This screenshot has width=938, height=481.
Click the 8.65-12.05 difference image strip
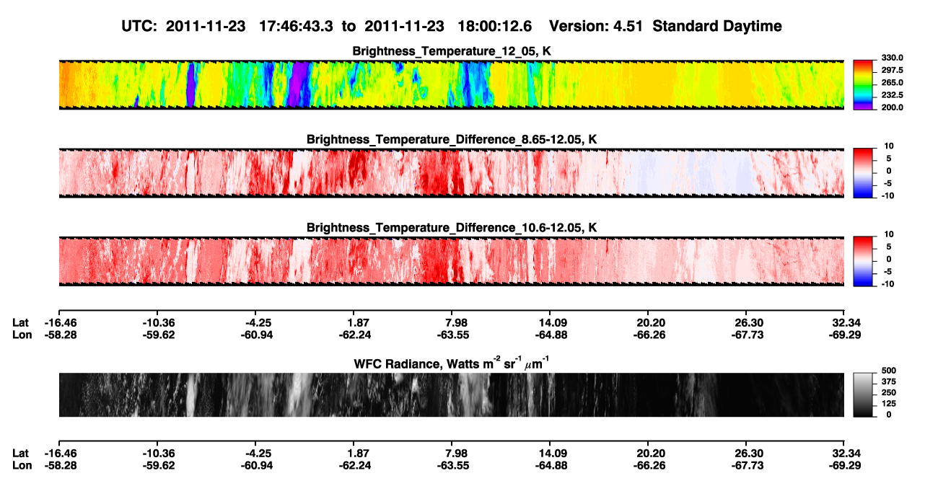pyautogui.click(x=451, y=172)
